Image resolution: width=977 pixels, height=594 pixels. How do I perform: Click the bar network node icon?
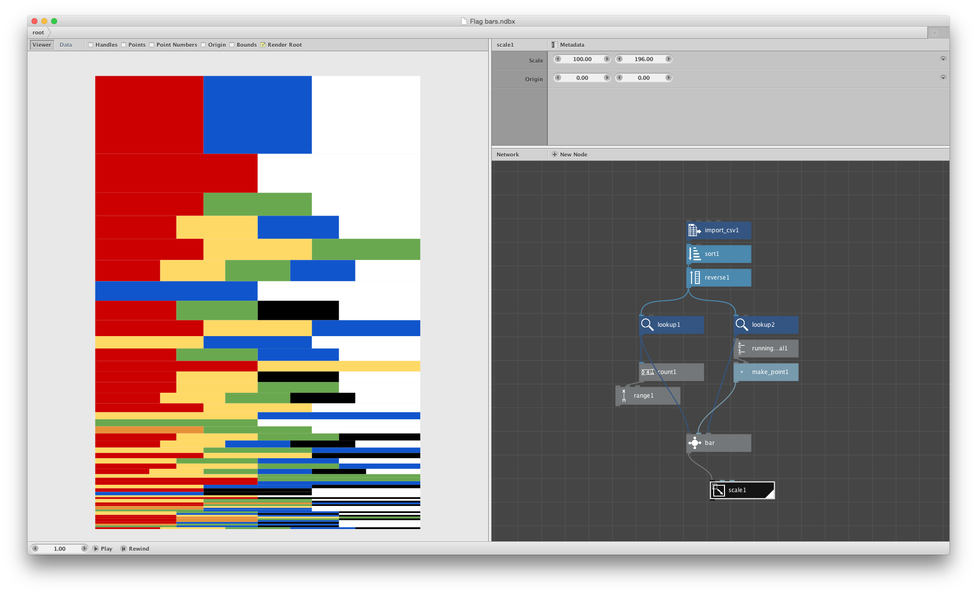[694, 442]
